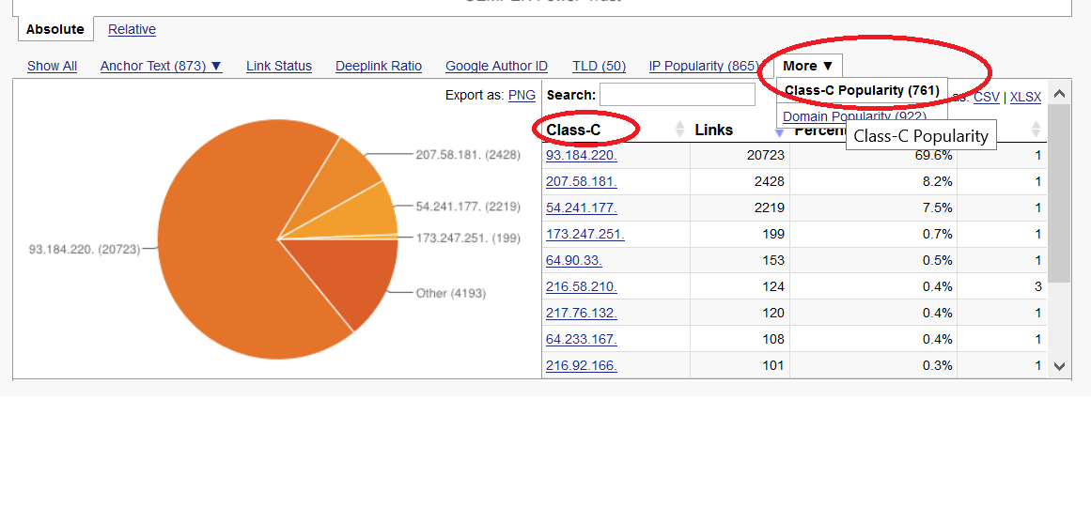
Task: Open the Deeplink Ratio view
Action: (379, 66)
